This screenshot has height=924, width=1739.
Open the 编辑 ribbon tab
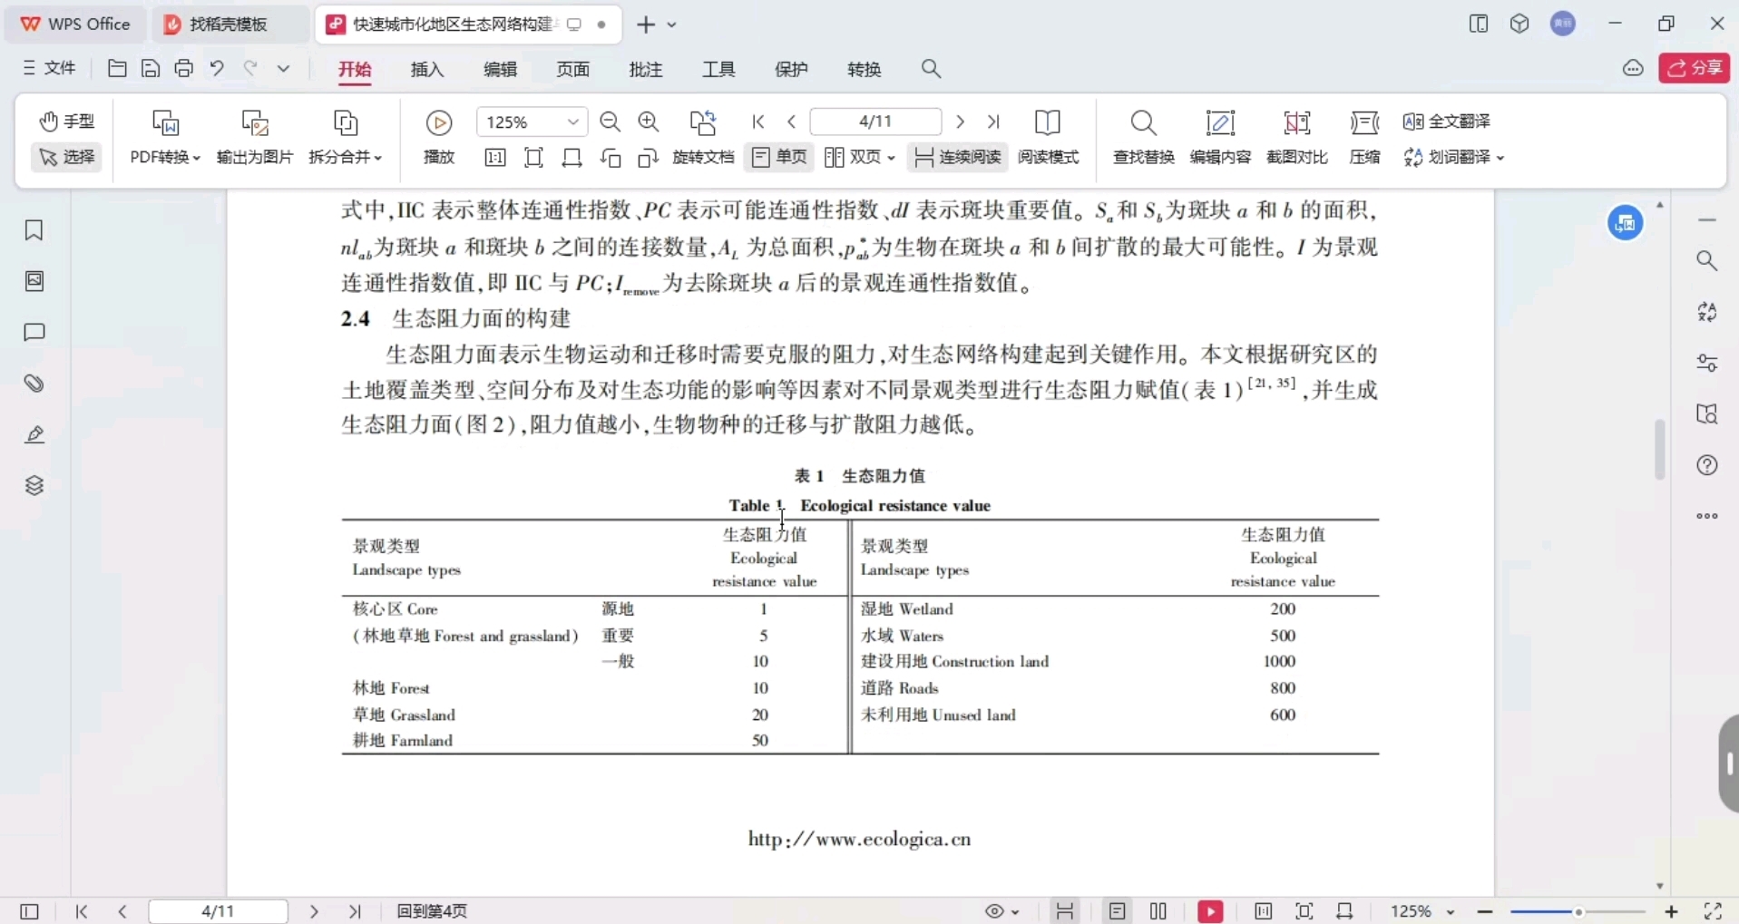[500, 70]
